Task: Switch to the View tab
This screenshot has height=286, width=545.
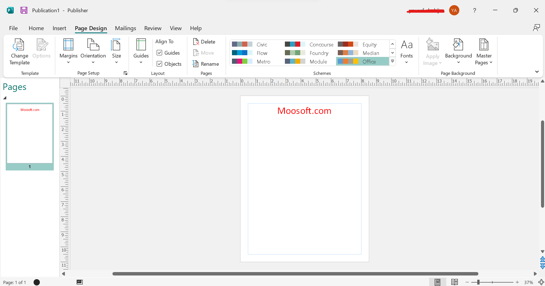Action: (176, 28)
